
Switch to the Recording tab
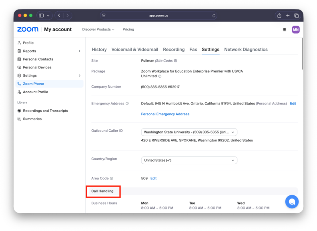coord(174,50)
